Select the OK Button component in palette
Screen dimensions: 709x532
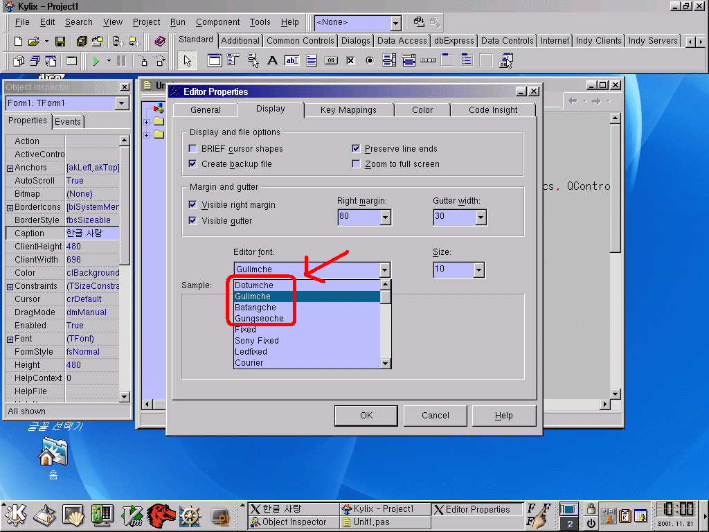point(331,60)
